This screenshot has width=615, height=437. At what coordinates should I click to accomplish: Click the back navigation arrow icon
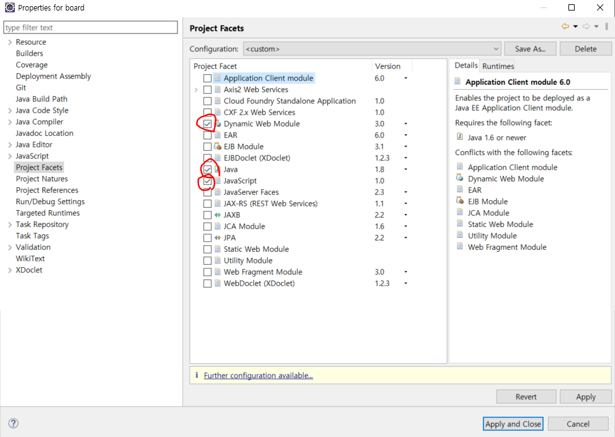click(x=565, y=26)
